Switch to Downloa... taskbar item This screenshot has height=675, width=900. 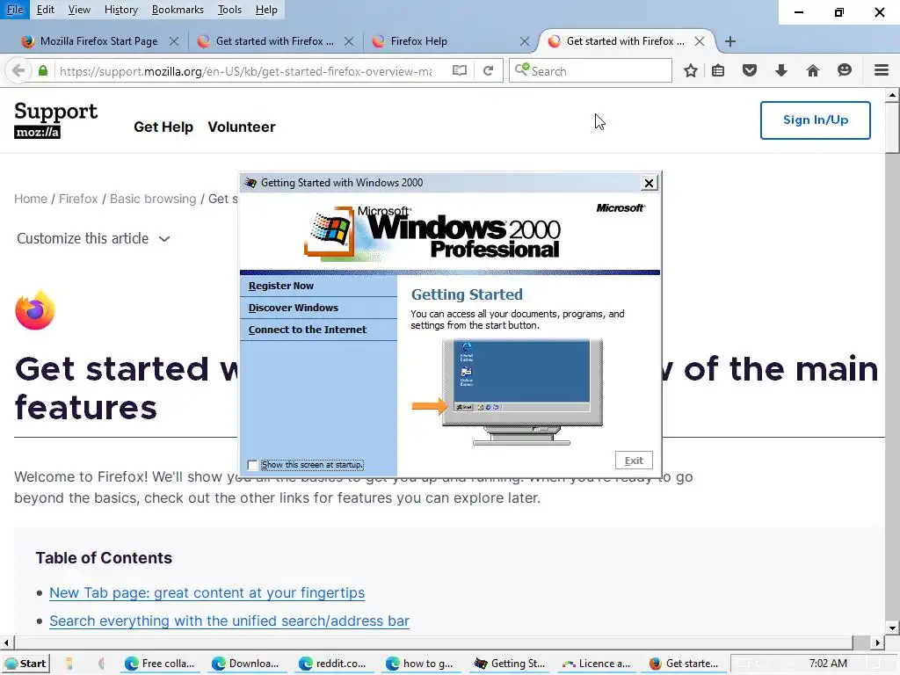coord(248,664)
